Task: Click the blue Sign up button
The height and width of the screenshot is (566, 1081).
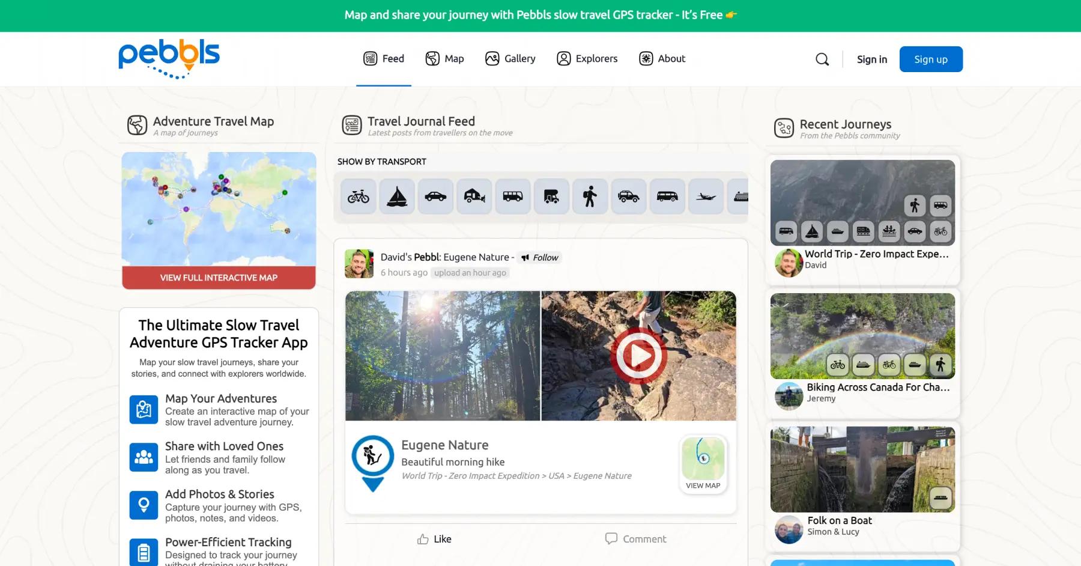Action: pyautogui.click(x=931, y=59)
